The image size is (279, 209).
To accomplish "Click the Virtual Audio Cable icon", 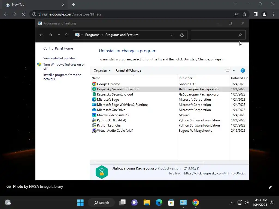I will 94,130.
